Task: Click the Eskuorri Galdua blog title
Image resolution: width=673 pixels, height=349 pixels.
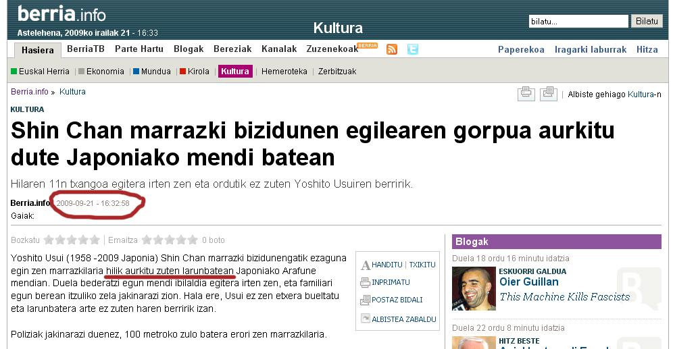Action: (532, 271)
